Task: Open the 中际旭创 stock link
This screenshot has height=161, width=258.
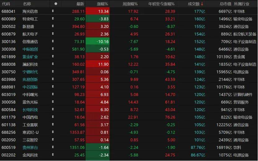Action: tap(30, 49)
